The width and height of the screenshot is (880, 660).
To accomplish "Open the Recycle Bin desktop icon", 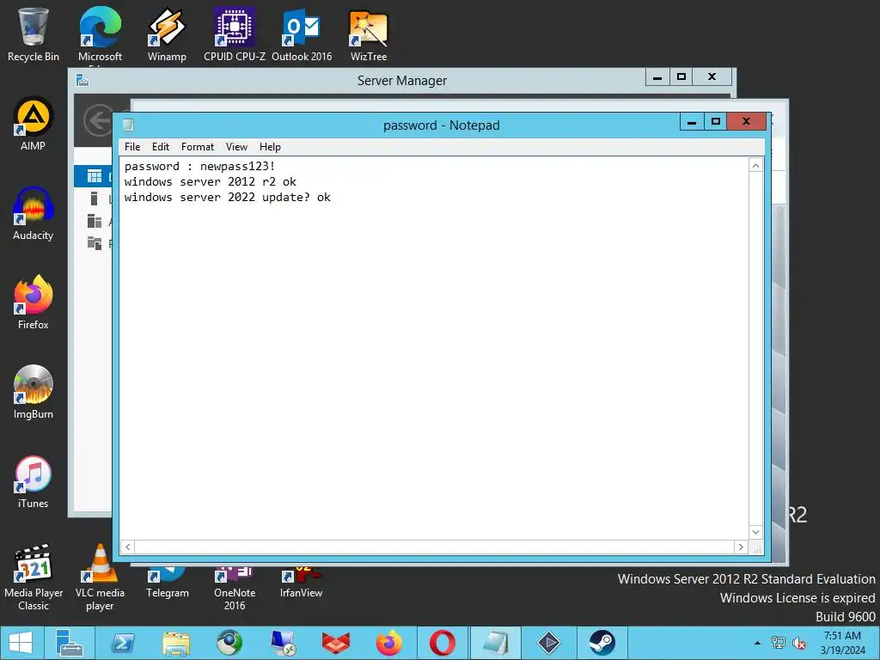I will pos(34,34).
